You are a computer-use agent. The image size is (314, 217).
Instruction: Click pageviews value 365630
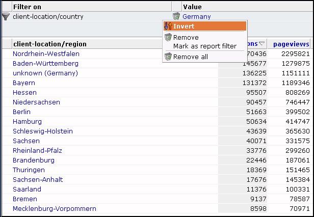(x=298, y=131)
